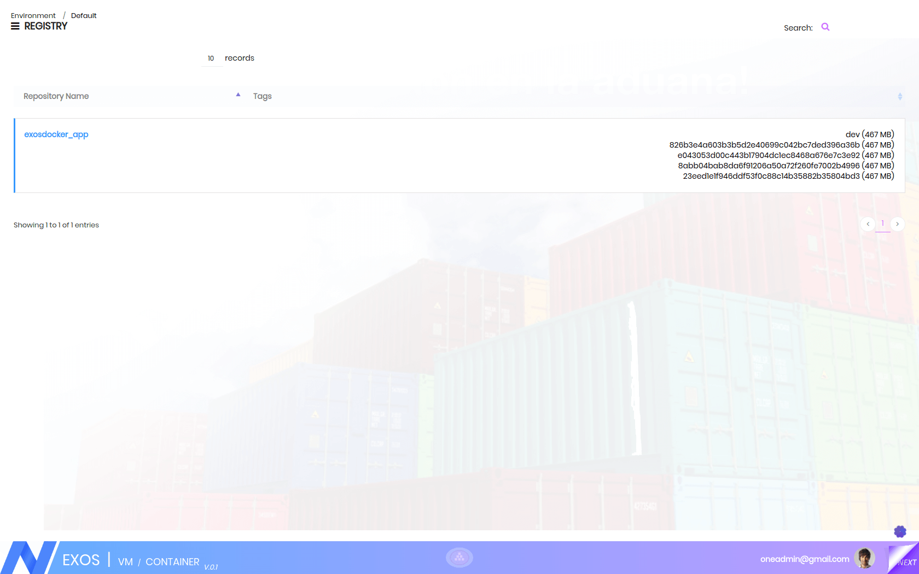The width and height of the screenshot is (919, 574).
Task: Go to the next page arrow
Action: pyautogui.click(x=898, y=224)
